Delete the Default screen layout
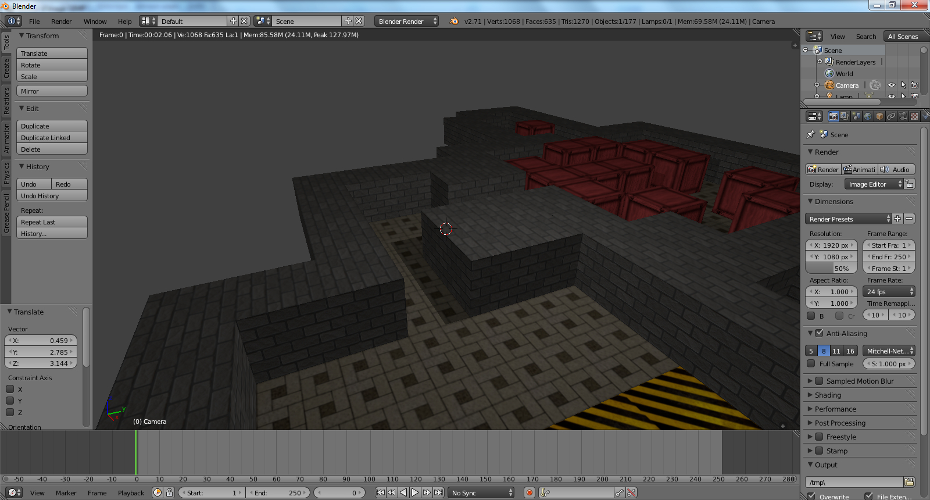The image size is (930, 500). click(x=244, y=21)
